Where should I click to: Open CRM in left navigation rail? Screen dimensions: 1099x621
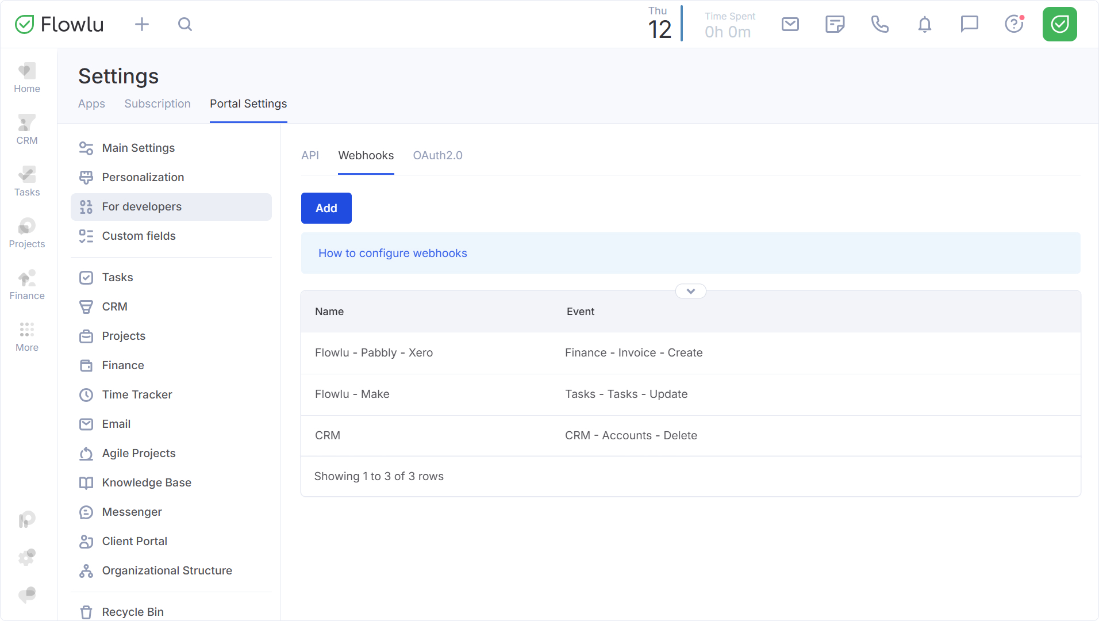27,130
